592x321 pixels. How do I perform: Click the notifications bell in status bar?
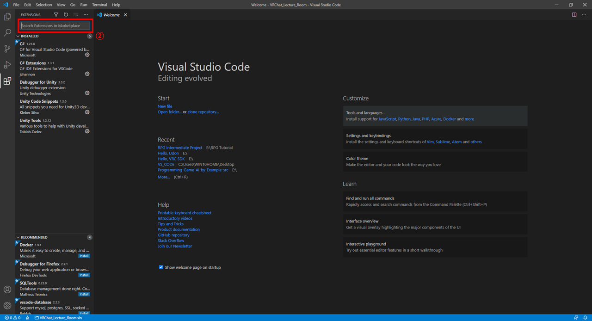click(x=585, y=318)
